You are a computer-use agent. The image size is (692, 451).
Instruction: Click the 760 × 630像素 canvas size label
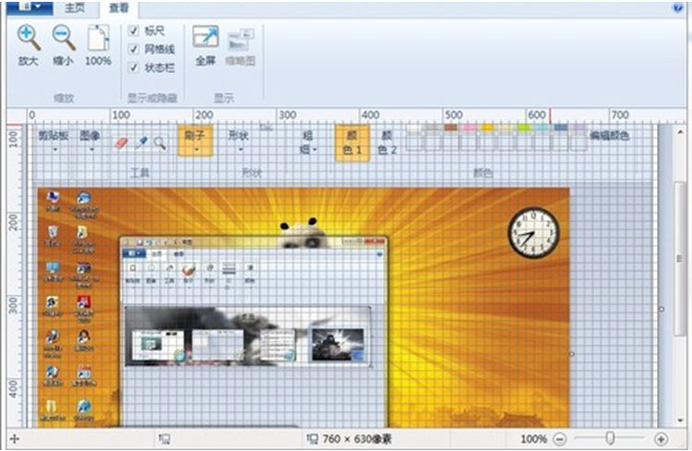[354, 440]
